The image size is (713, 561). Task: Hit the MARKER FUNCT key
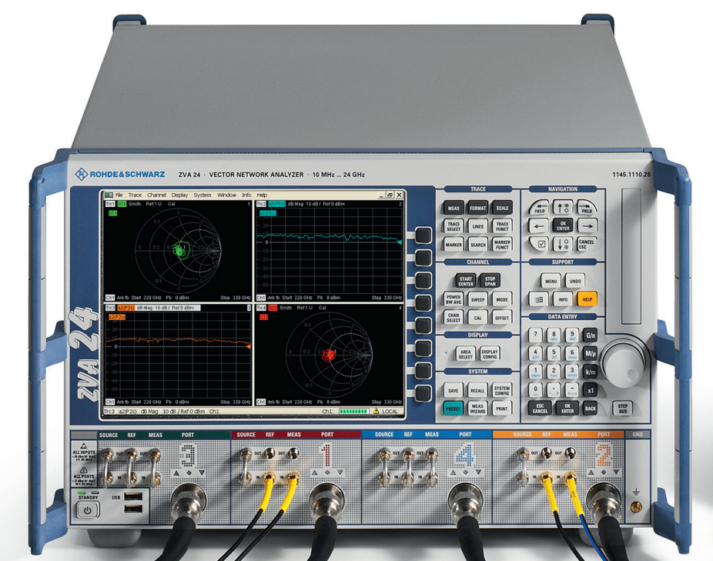click(x=502, y=245)
